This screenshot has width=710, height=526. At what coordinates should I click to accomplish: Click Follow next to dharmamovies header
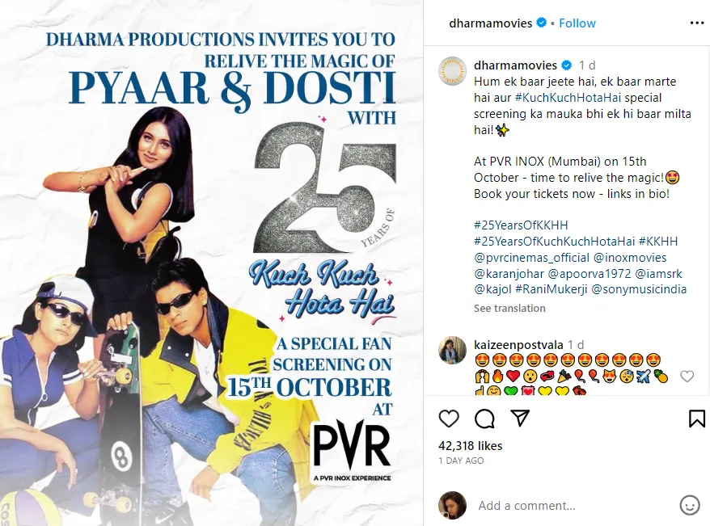(x=577, y=23)
